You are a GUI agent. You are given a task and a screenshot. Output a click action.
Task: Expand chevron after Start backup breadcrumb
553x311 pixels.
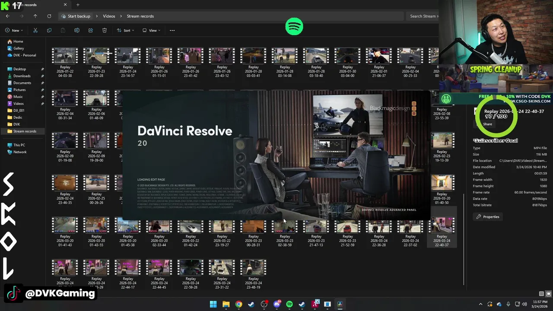[x=97, y=16]
